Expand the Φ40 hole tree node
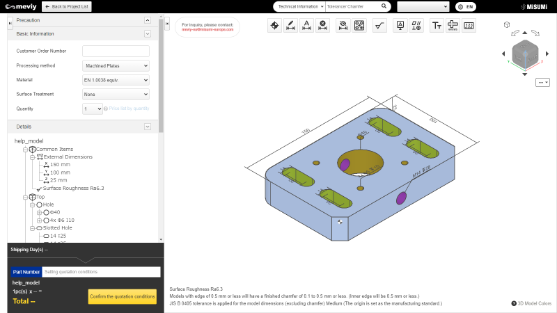 39,213
